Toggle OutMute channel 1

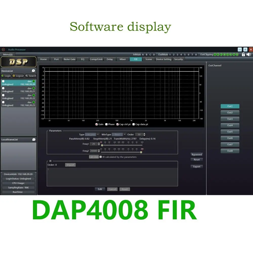[x=170, y=55]
